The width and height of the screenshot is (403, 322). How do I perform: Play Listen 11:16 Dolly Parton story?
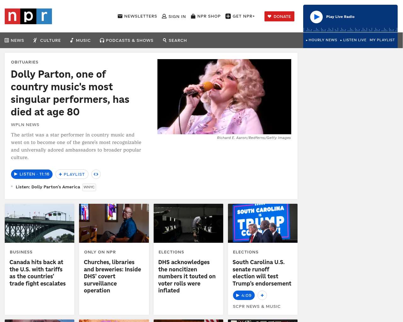click(32, 174)
